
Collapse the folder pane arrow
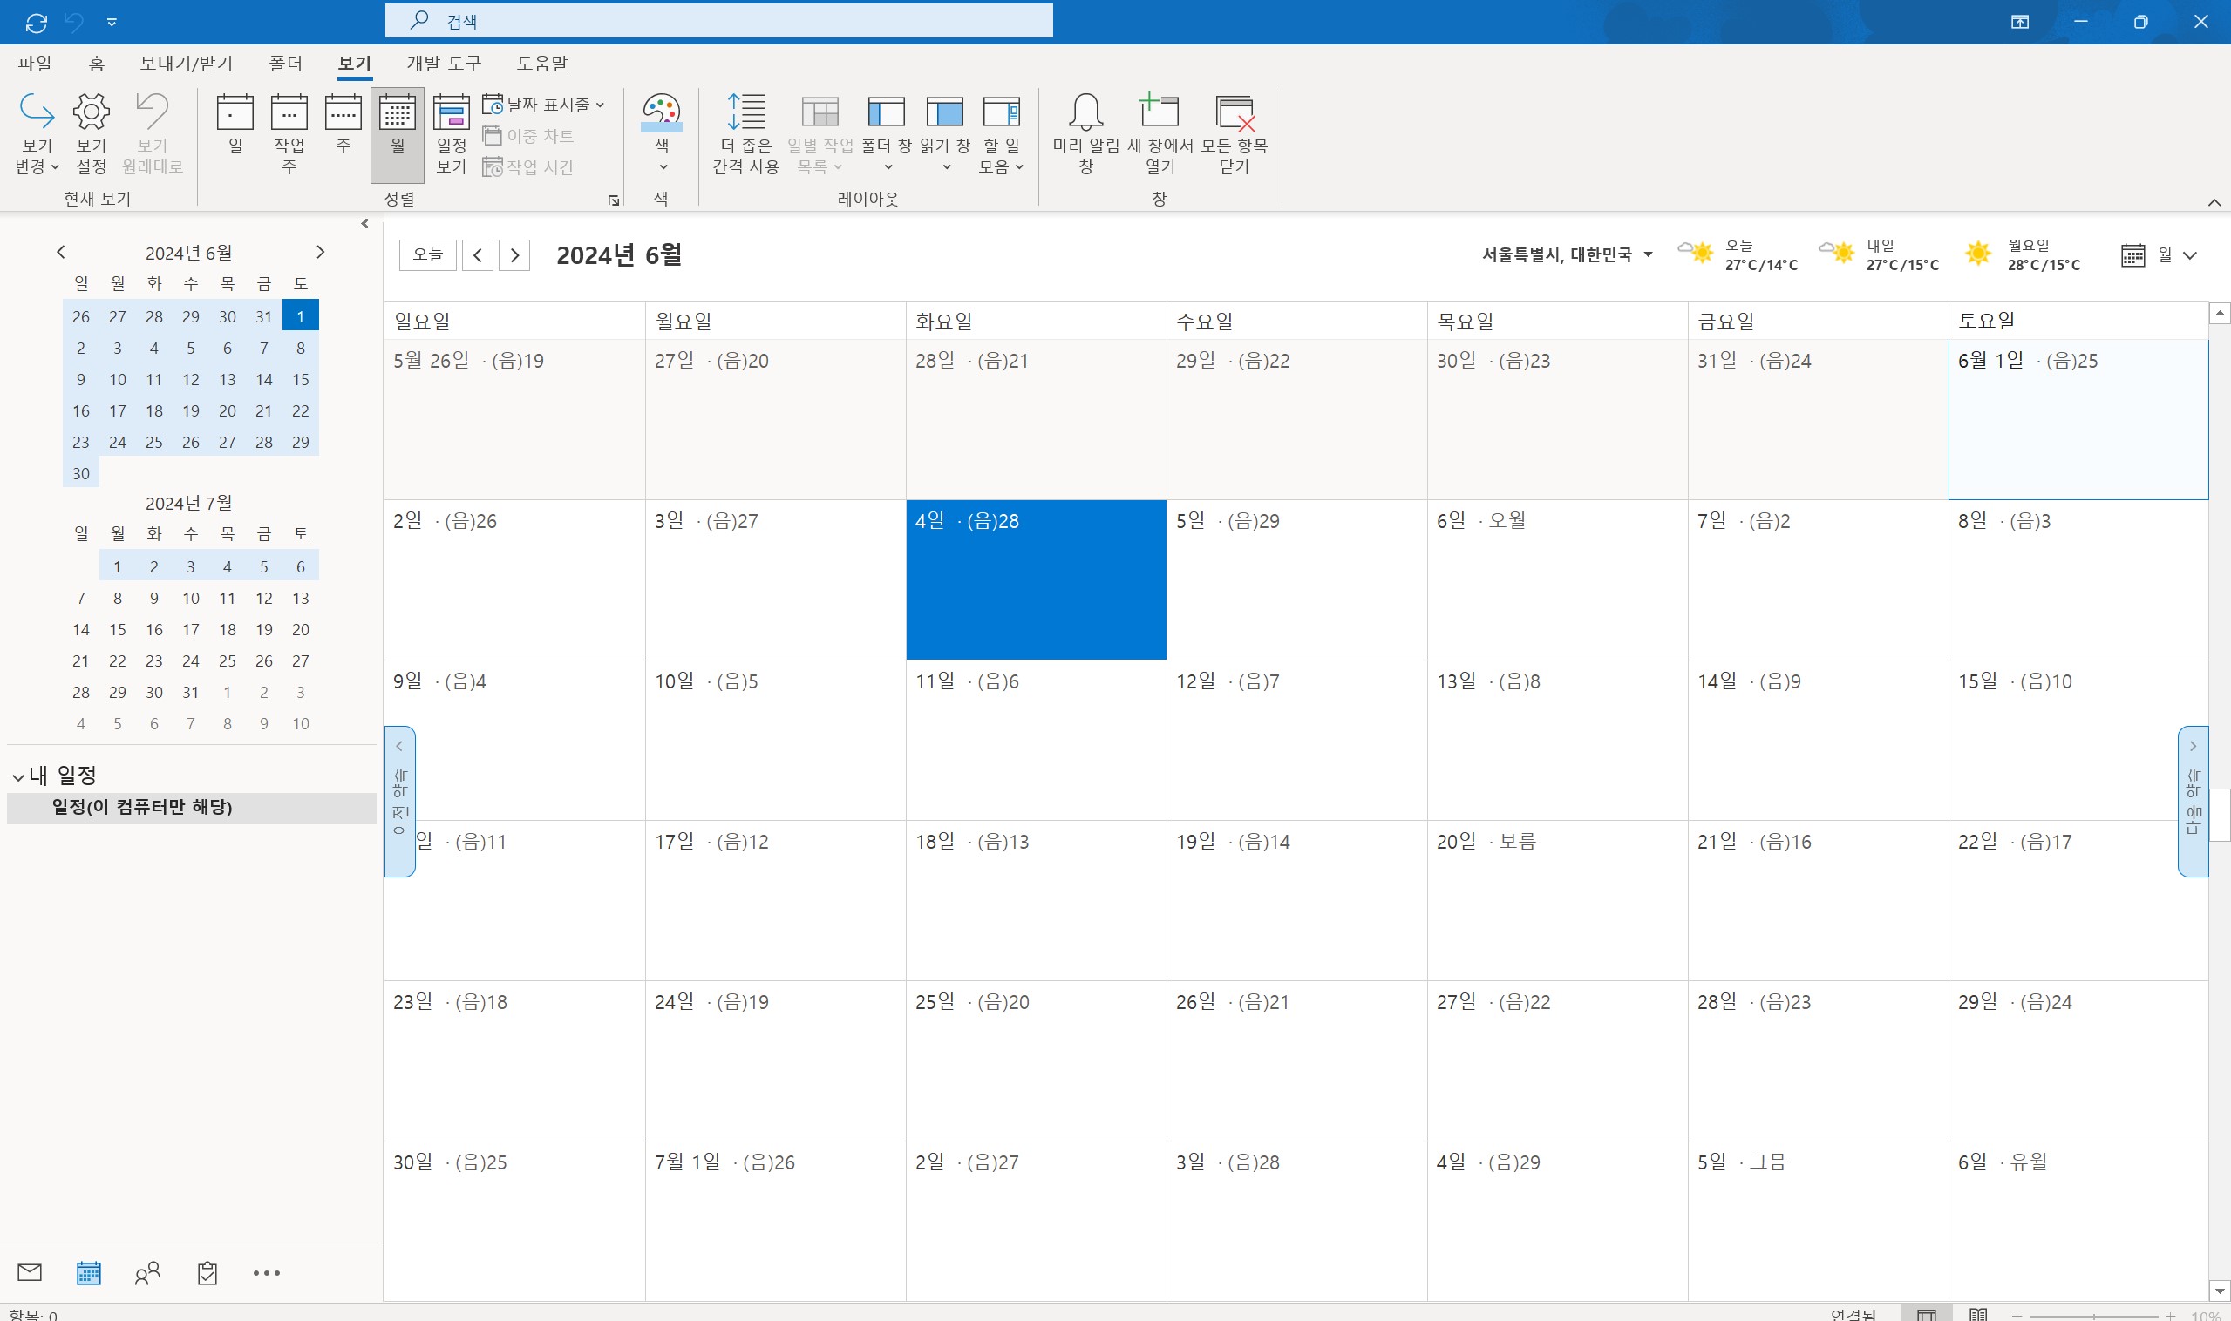pos(364,224)
